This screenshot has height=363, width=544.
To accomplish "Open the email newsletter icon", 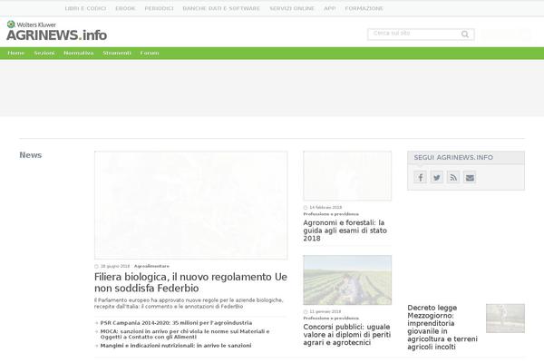I will point(470,178).
